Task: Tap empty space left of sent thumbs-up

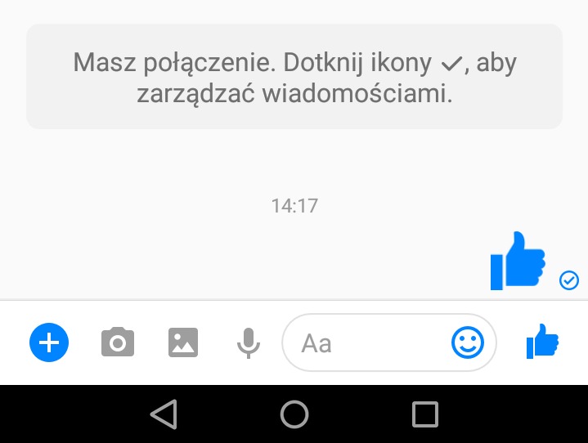Action: pyautogui.click(x=244, y=261)
